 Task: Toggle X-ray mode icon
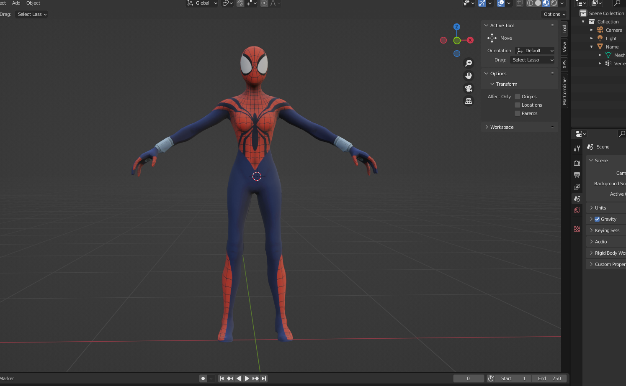coord(519,3)
